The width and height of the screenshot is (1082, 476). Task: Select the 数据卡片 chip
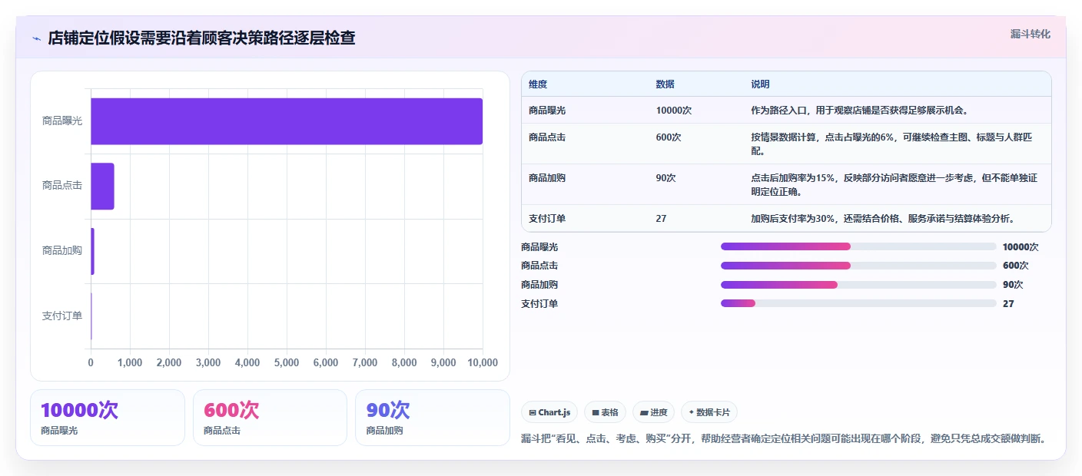[x=709, y=412]
